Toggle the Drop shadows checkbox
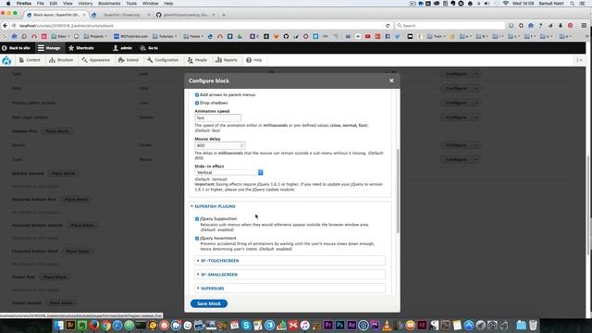Image resolution: width=592 pixels, height=333 pixels. [197, 103]
